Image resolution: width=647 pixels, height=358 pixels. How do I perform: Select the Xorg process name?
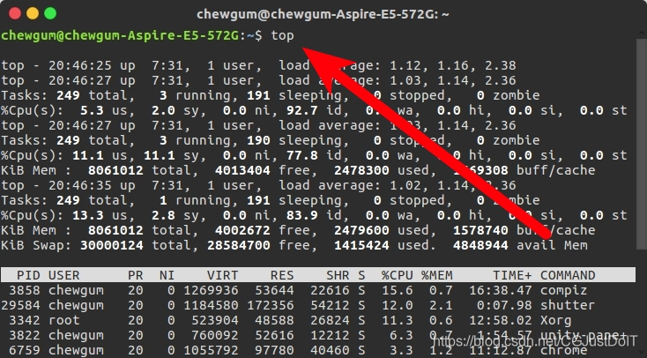click(x=556, y=321)
